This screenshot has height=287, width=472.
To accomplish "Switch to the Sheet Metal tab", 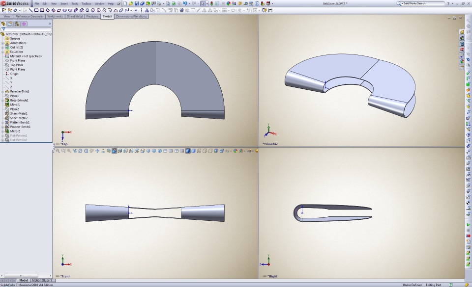I will coord(75,17).
